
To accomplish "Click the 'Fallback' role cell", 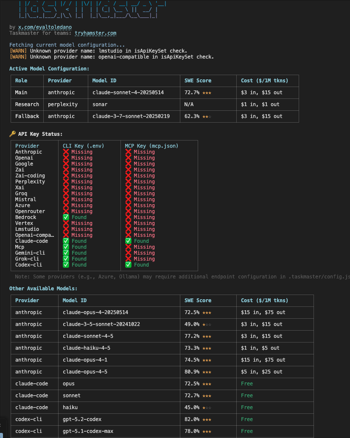I will click(x=27, y=116).
